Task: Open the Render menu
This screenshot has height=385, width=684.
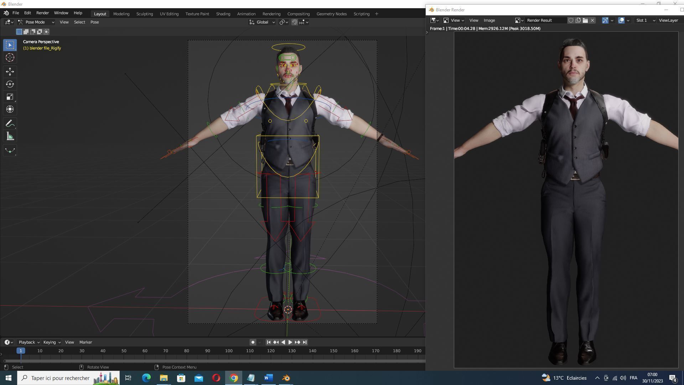Action: [42, 13]
